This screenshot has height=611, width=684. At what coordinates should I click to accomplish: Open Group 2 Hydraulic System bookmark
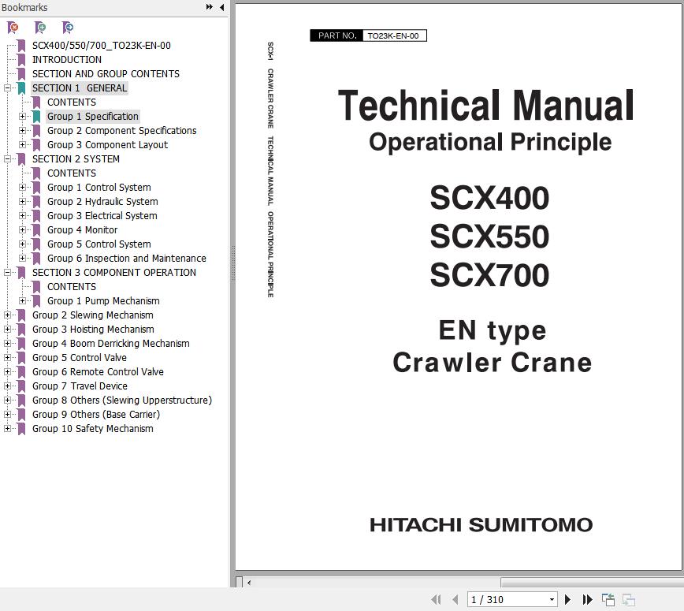pos(102,202)
